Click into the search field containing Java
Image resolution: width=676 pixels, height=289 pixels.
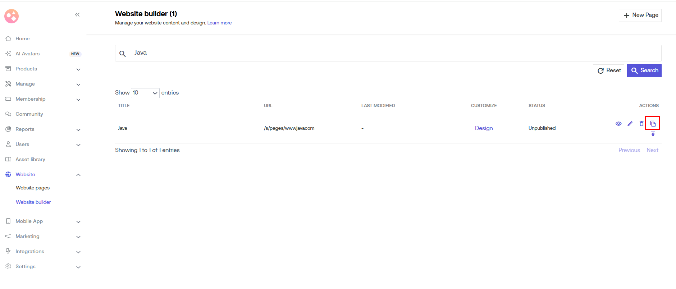[395, 53]
